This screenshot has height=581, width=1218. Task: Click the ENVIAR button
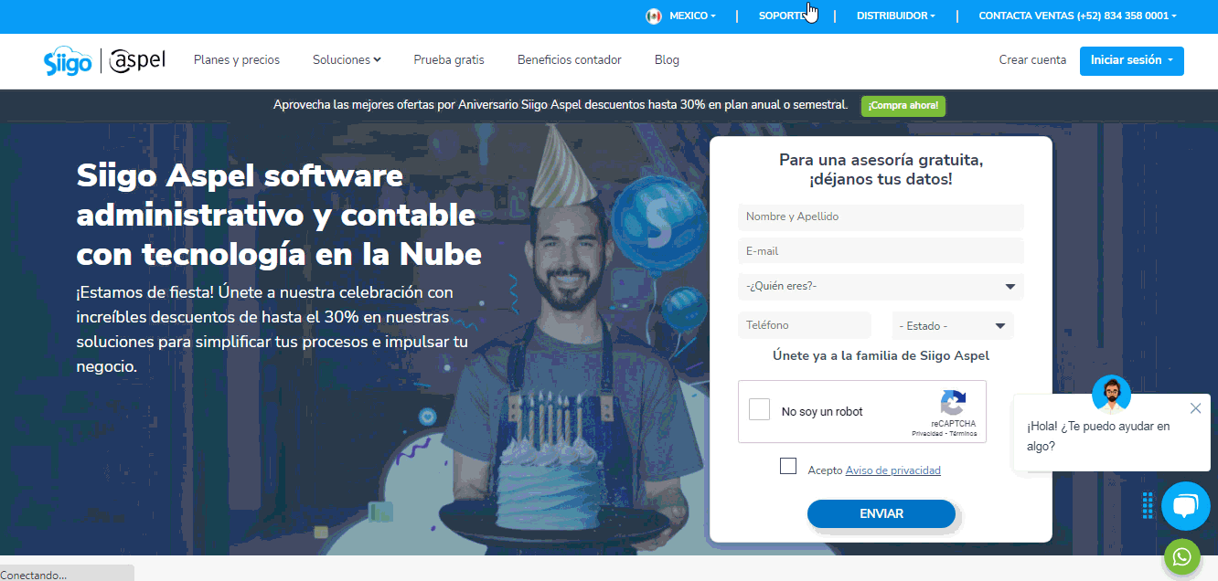(881, 514)
